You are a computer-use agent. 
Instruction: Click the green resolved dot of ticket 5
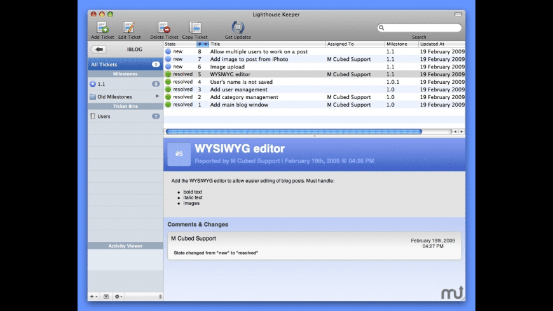[x=168, y=74]
